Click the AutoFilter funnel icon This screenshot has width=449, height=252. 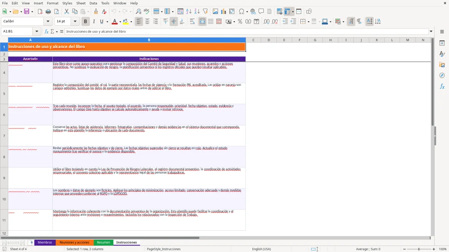coord(205,12)
